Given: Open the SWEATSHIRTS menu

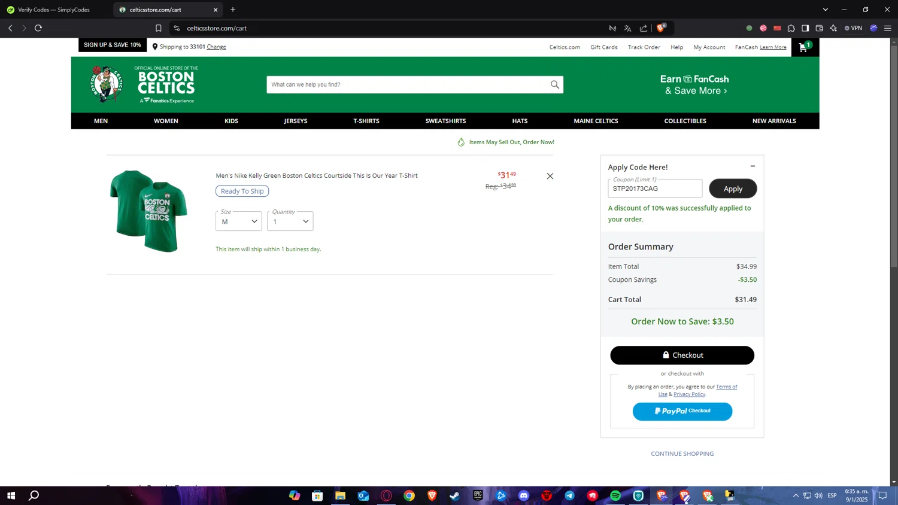Looking at the screenshot, I should [445, 121].
